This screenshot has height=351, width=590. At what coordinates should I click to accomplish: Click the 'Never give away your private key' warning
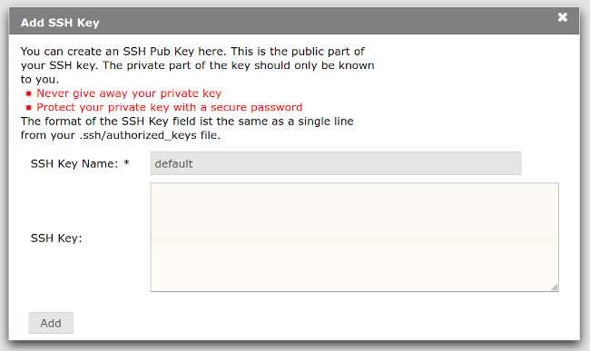[x=129, y=93]
